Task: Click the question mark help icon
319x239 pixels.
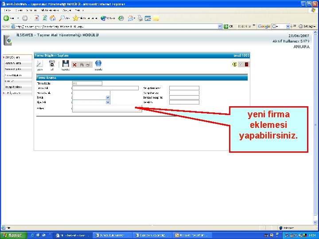Action: [241, 65]
